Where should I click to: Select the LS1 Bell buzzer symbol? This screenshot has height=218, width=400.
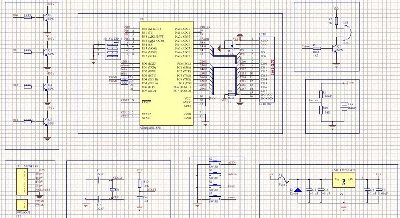(346, 31)
